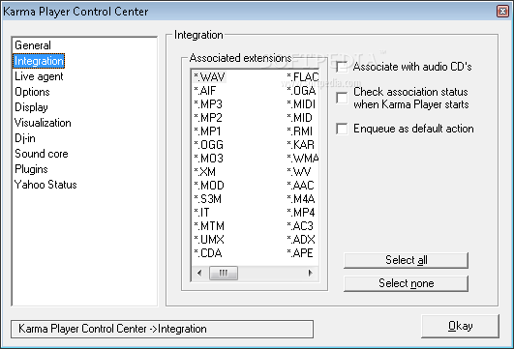Viewport: 514px width, 349px height.
Task: Select the *.WAV extension
Action: [209, 77]
